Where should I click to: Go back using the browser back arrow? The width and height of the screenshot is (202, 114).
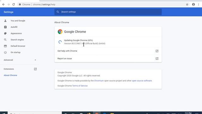click(x=3, y=4)
